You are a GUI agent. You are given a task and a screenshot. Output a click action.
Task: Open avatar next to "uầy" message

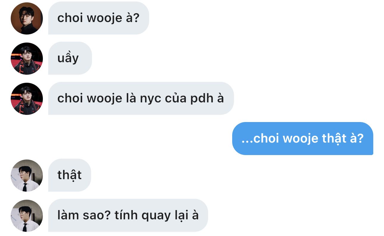tap(27, 58)
